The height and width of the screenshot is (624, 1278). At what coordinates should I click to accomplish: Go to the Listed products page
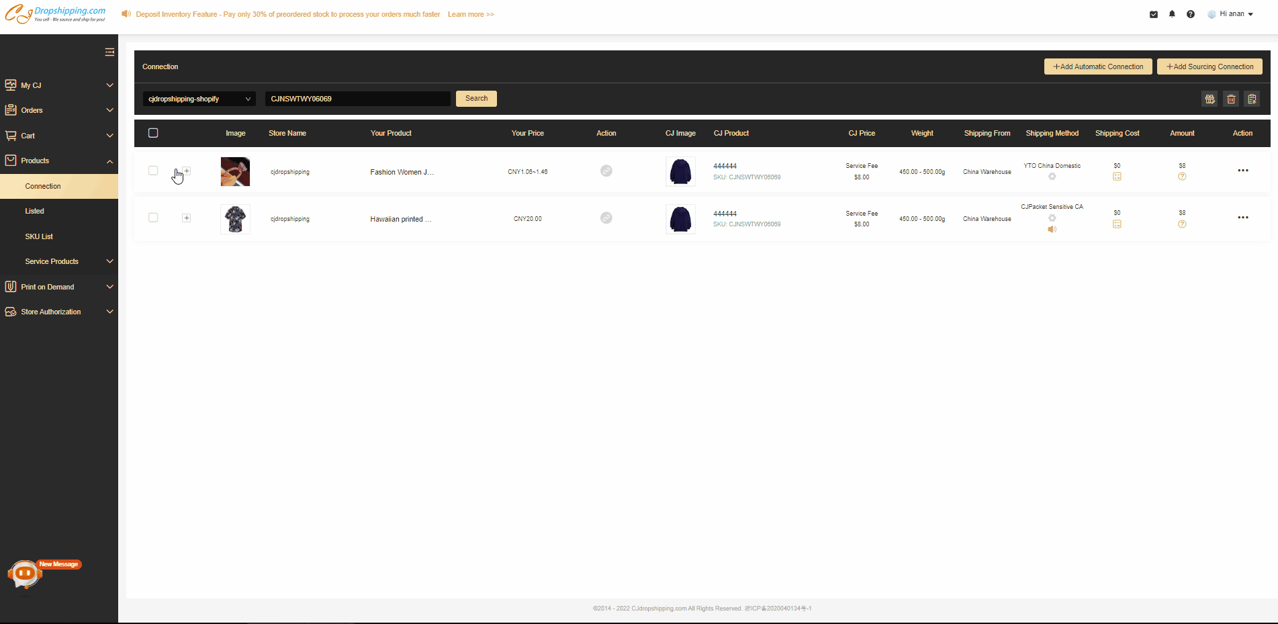pyautogui.click(x=34, y=211)
